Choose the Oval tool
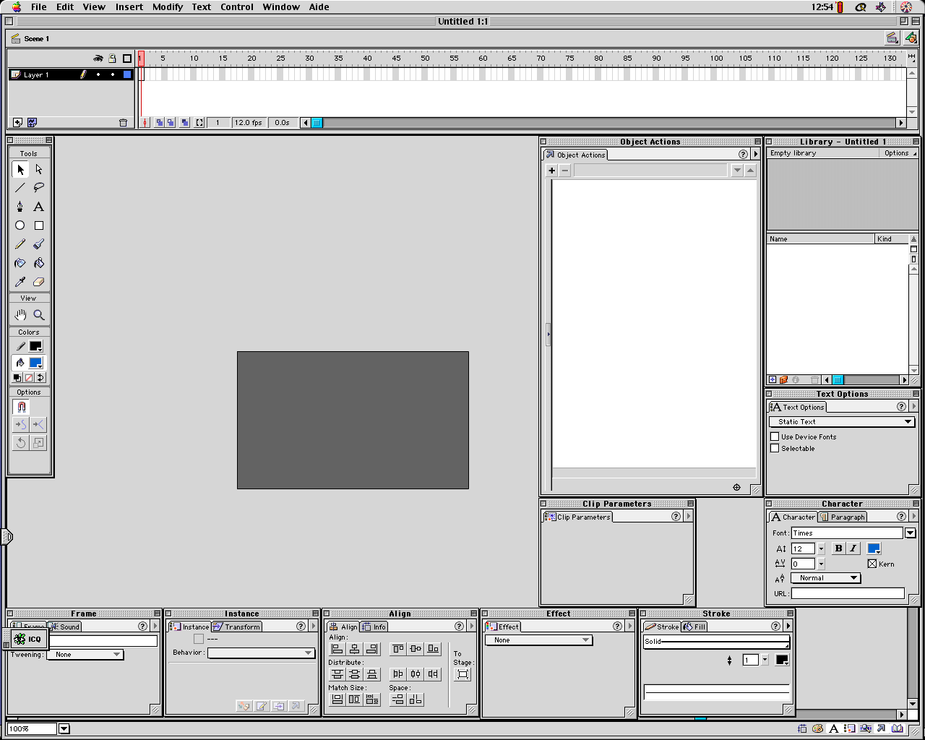925x740 pixels. [20, 225]
